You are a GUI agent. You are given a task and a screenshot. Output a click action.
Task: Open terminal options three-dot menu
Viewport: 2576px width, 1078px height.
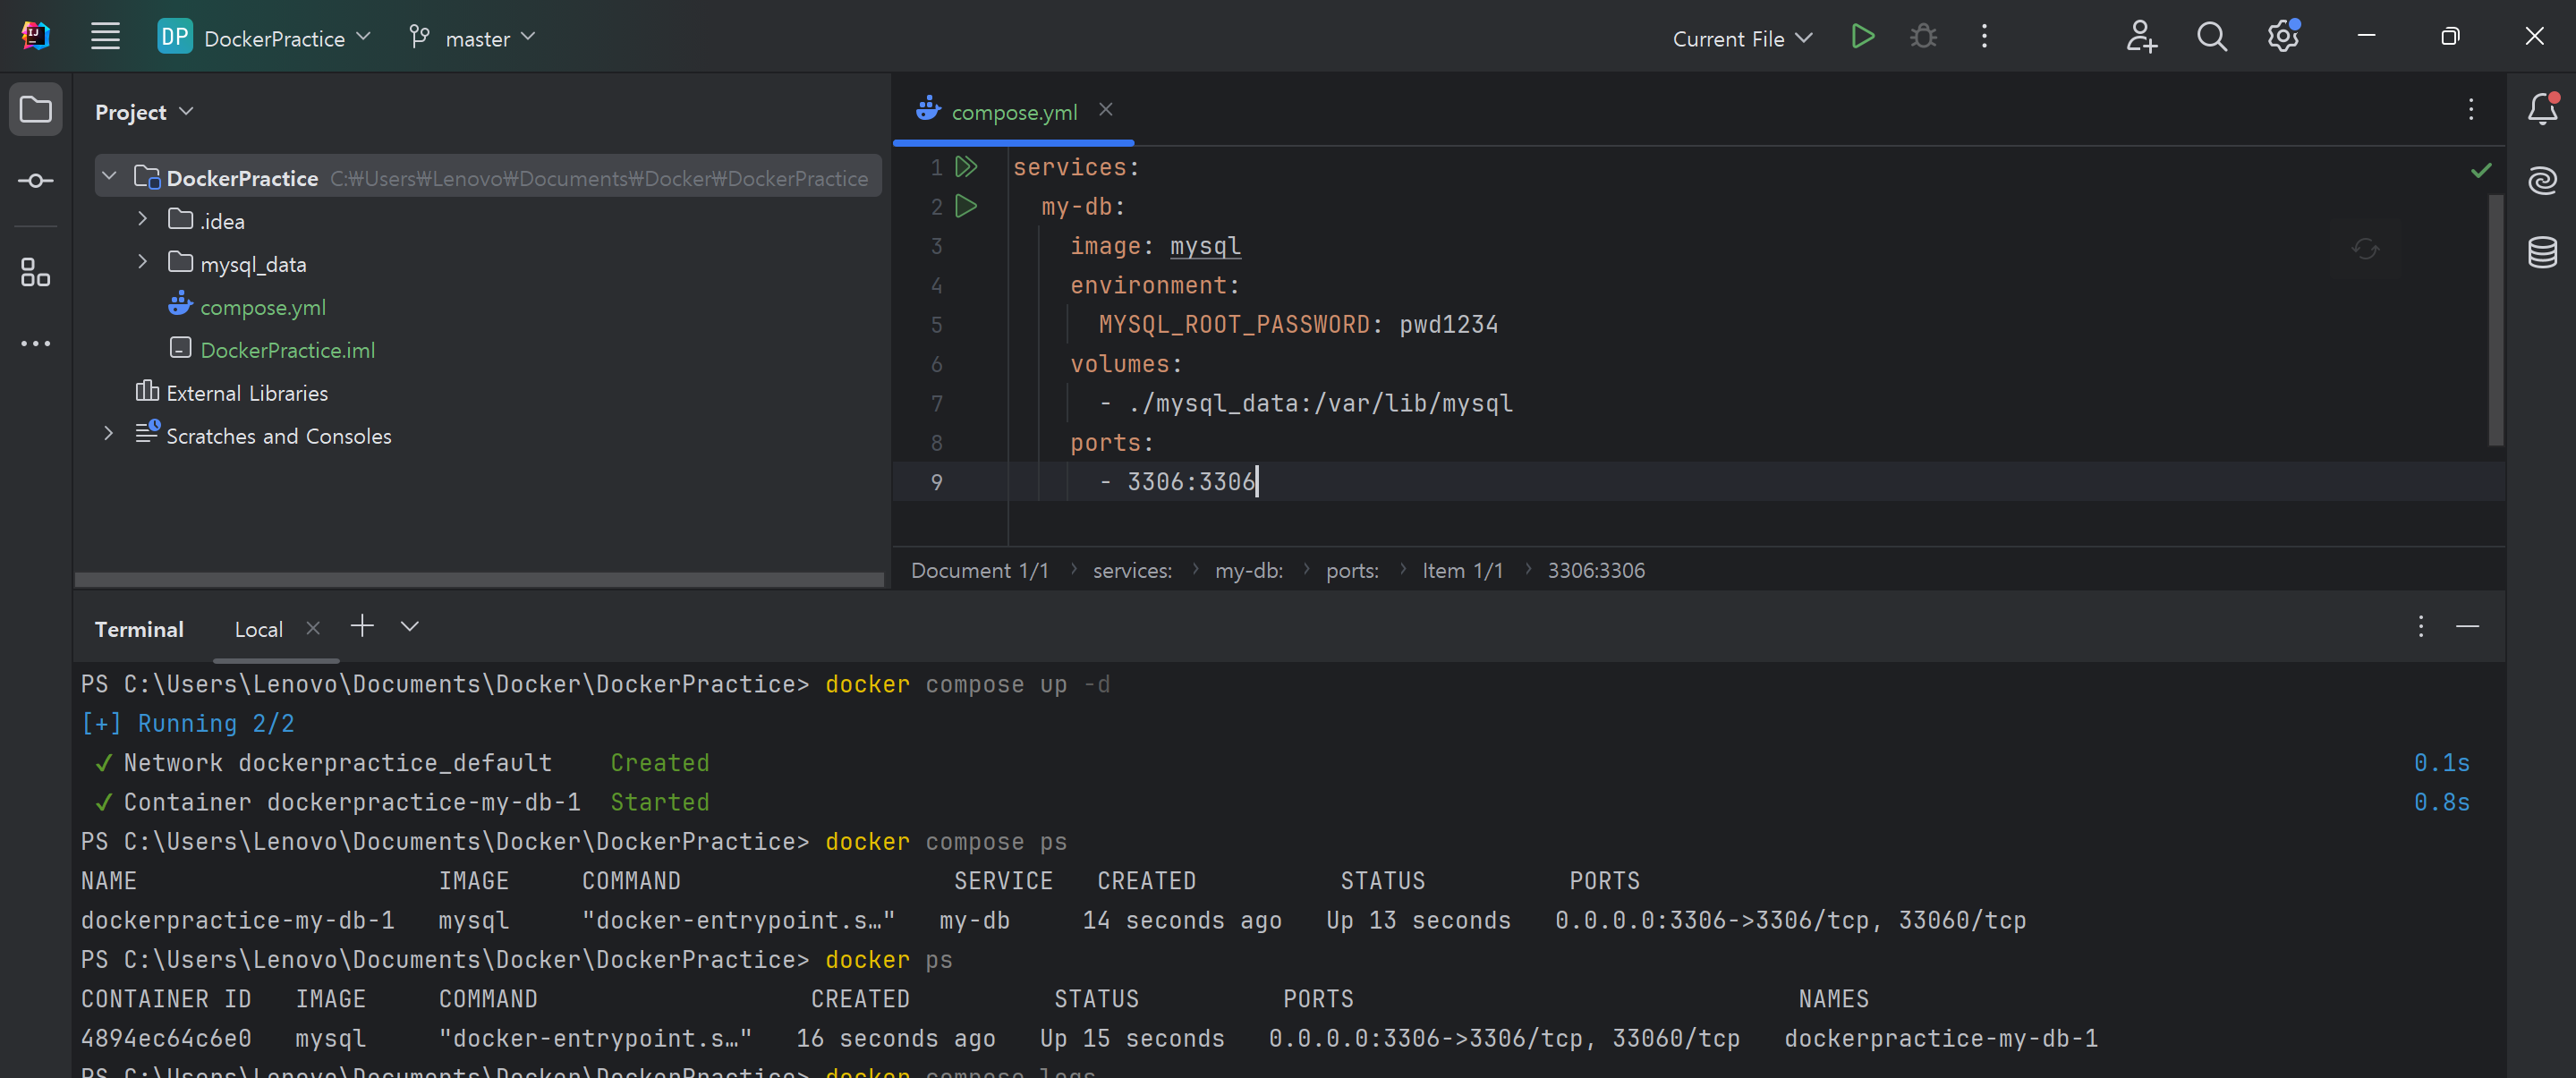click(2421, 627)
